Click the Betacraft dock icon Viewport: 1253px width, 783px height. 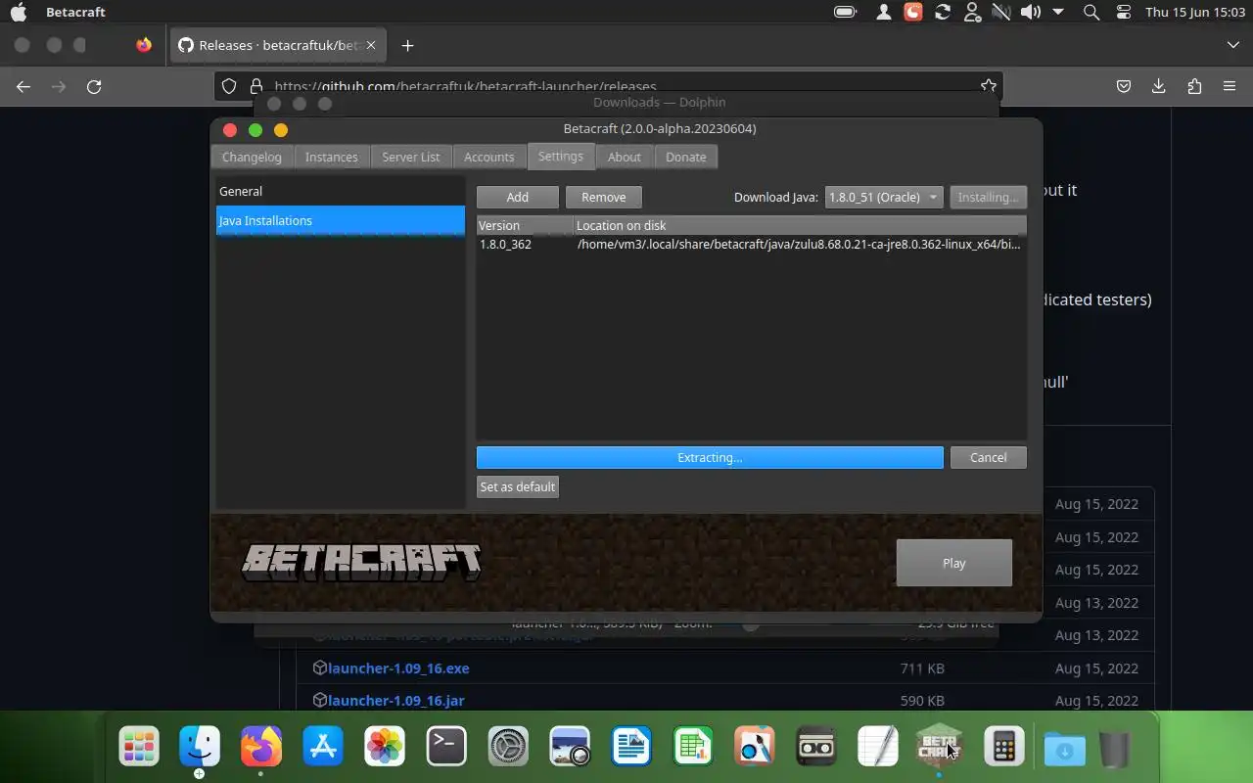[x=939, y=747]
